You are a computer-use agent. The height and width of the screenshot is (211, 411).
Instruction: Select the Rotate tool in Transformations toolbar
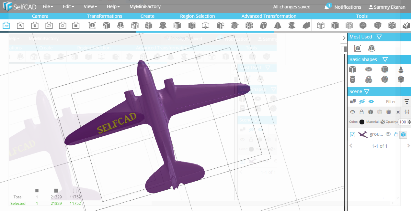(121, 25)
